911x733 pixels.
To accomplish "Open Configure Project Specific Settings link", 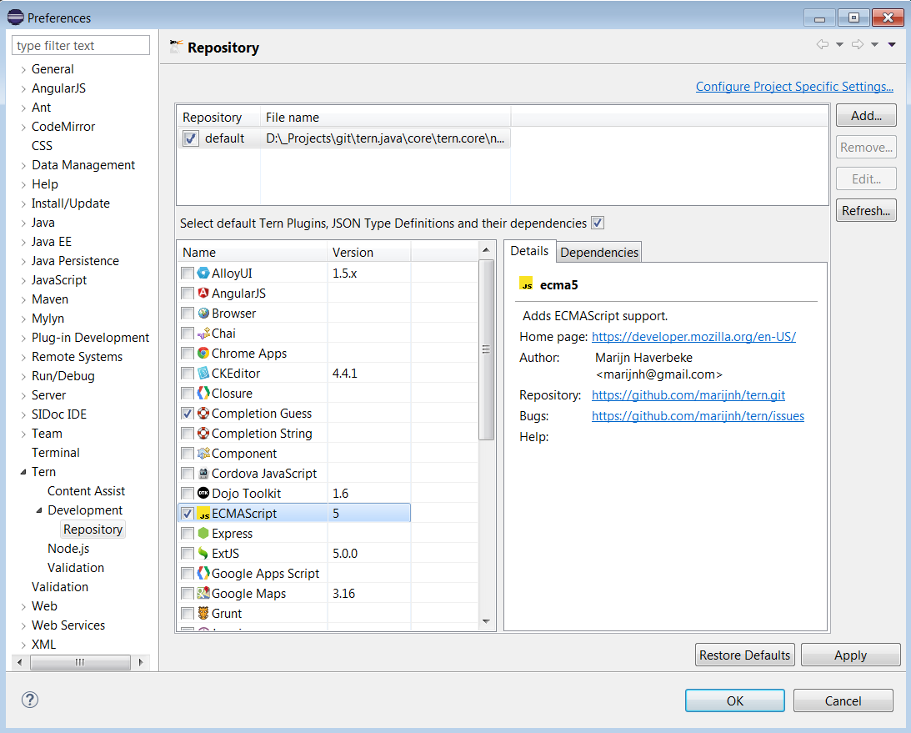I will 794,87.
